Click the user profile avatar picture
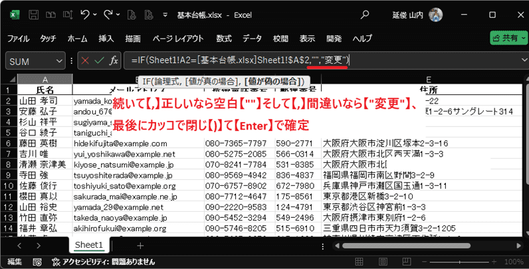Image resolution: width=529 pixels, height=269 pixels. tap(436, 15)
